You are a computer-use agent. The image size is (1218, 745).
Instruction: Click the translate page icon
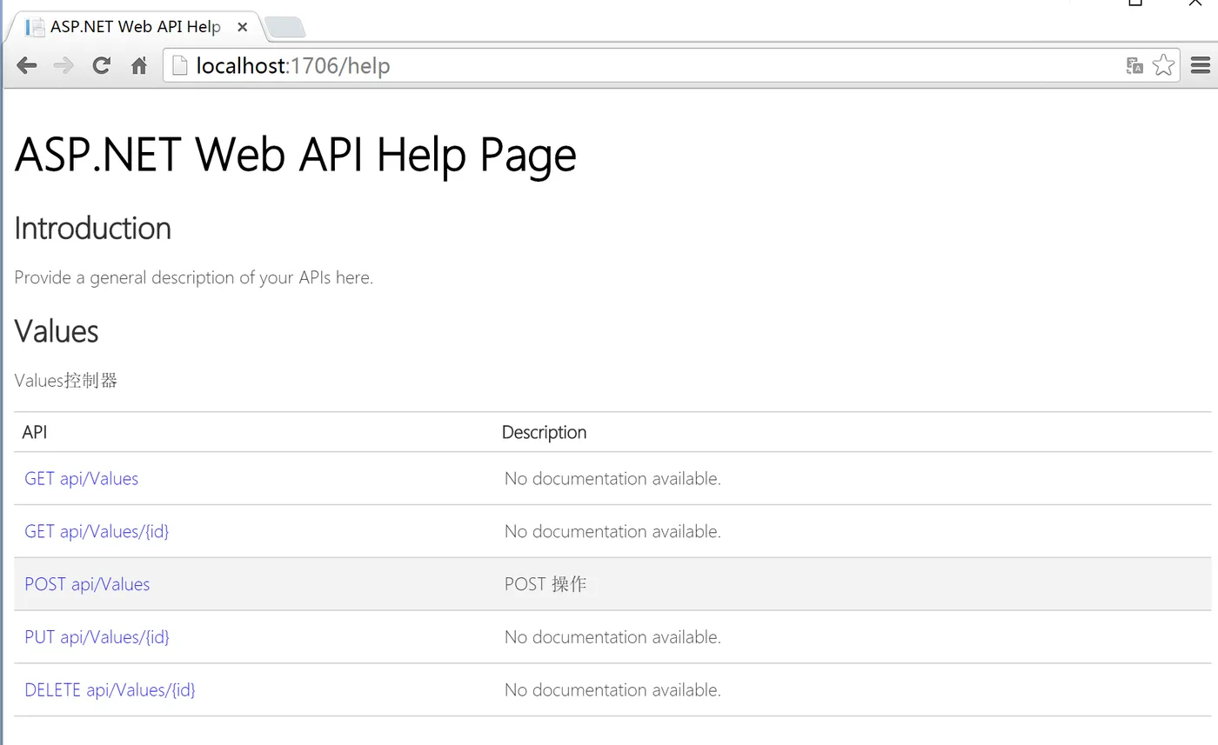tap(1134, 65)
